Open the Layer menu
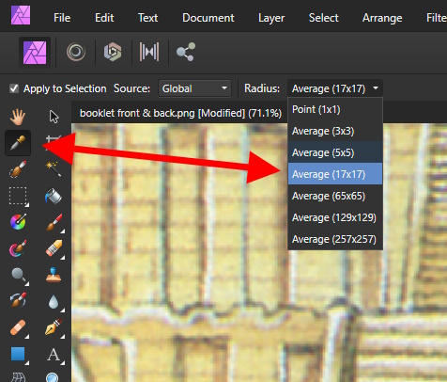The height and width of the screenshot is (382, 447). [271, 18]
